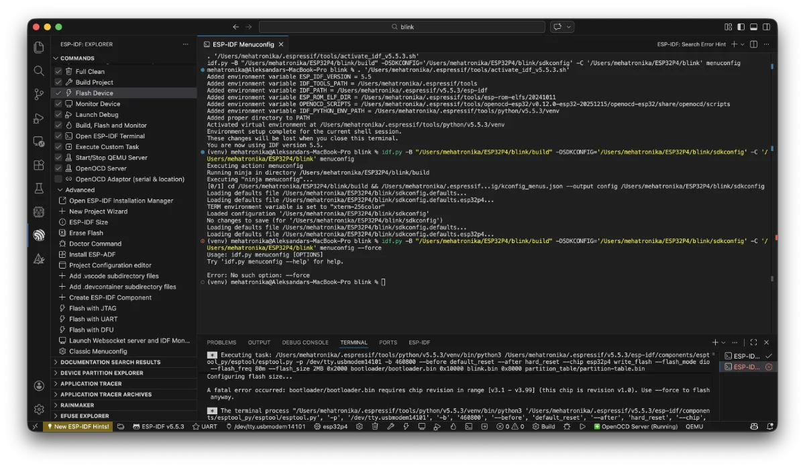
Task: Click the New ESP-IDF Hints! button
Action: click(x=77, y=426)
